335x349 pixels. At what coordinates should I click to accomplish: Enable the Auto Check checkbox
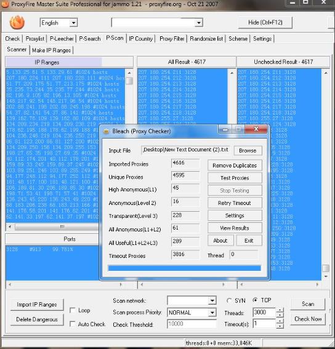tap(73, 324)
